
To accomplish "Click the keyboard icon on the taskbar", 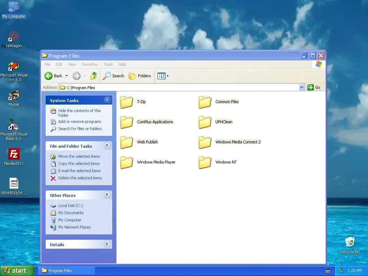I will pyautogui.click(x=328, y=271).
